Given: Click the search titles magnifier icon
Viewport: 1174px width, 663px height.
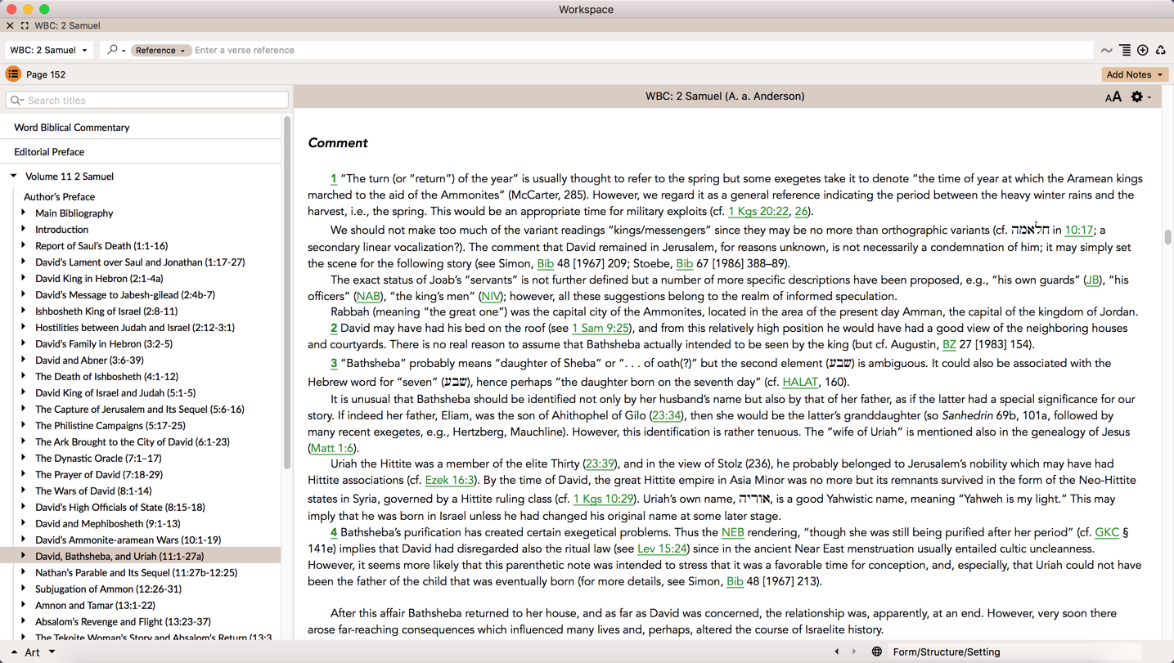Looking at the screenshot, I should point(17,101).
